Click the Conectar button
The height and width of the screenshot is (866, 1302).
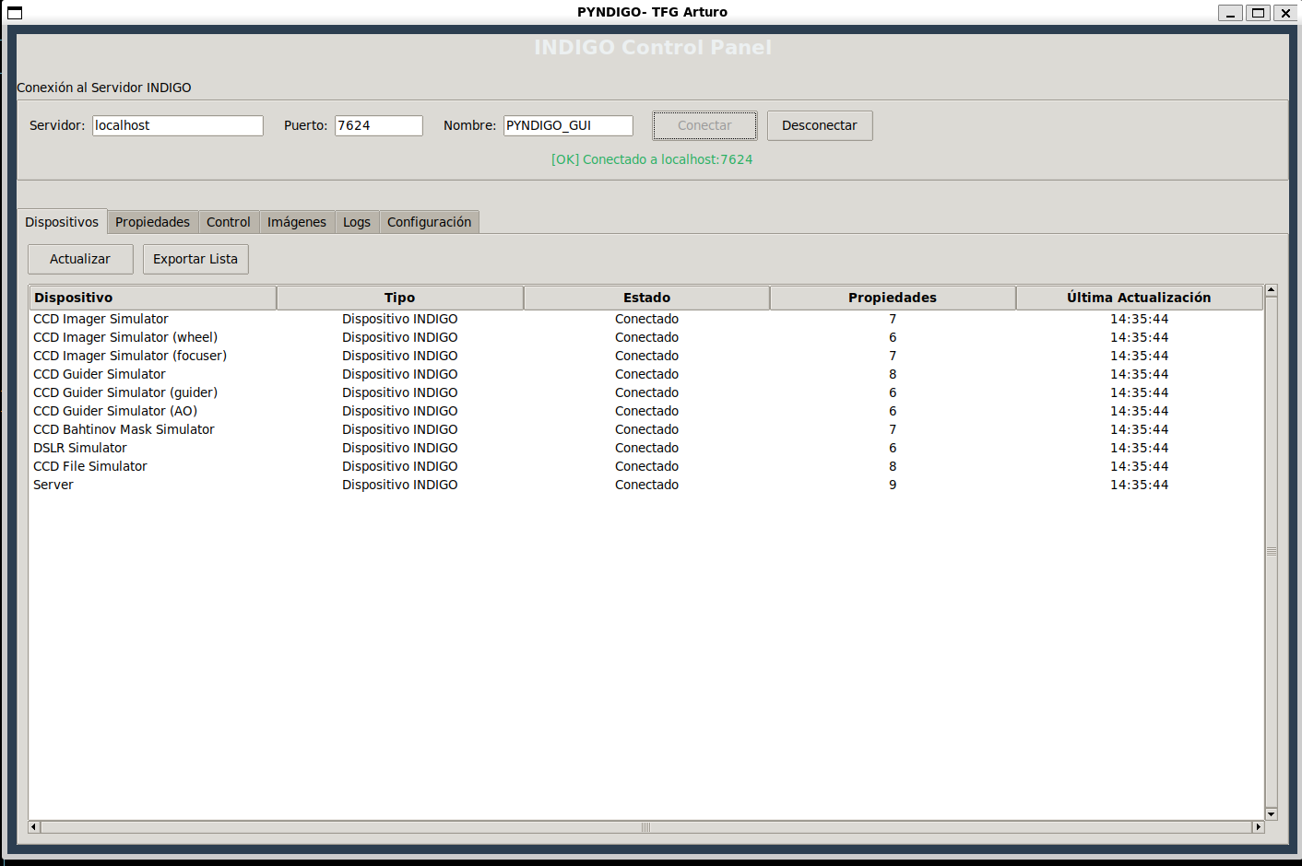704,125
